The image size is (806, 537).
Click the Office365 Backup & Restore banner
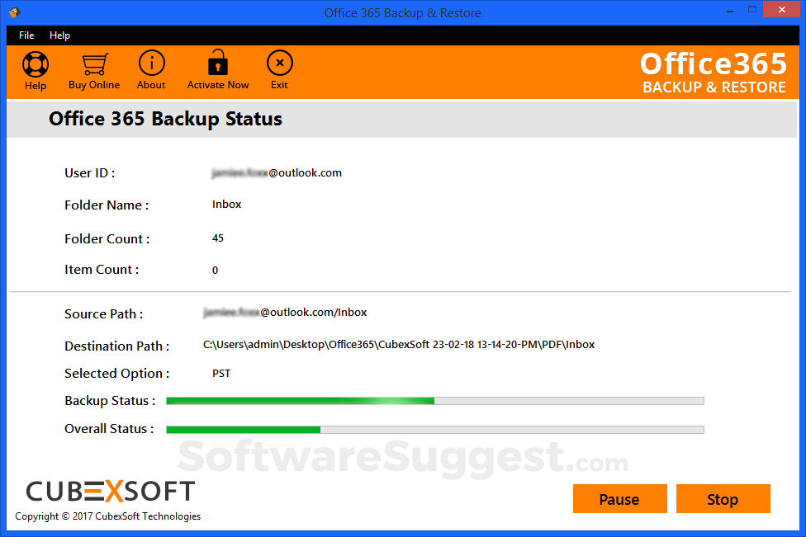(713, 73)
